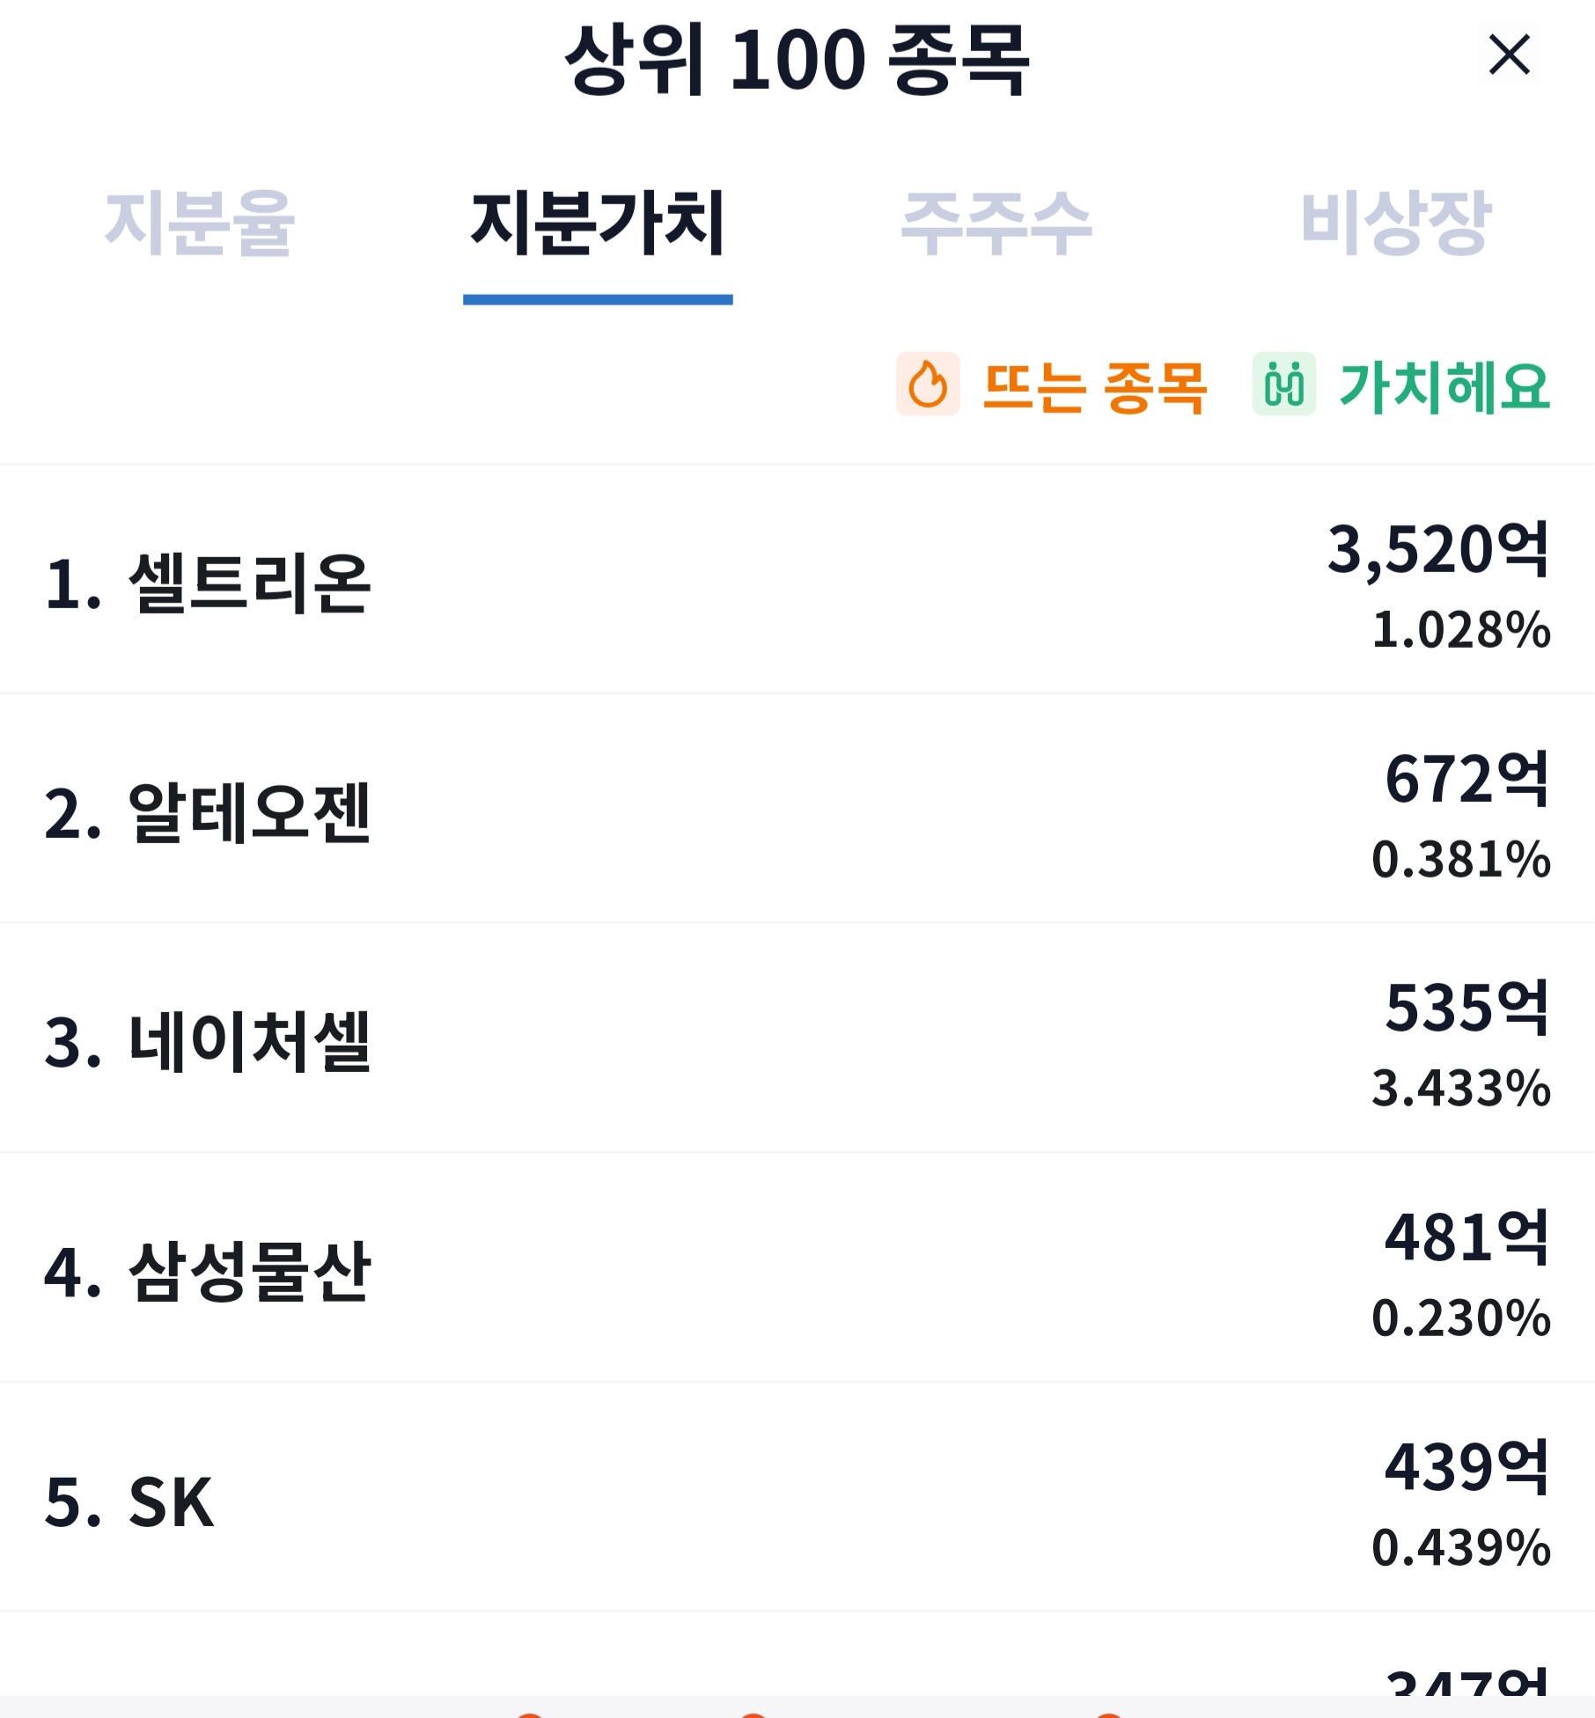The image size is (1595, 1718).
Task: Close the 상위 100 종목 dialog
Action: point(1510,55)
